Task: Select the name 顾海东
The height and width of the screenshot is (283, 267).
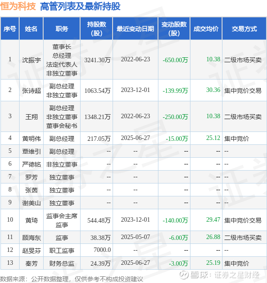Action: [32, 238]
